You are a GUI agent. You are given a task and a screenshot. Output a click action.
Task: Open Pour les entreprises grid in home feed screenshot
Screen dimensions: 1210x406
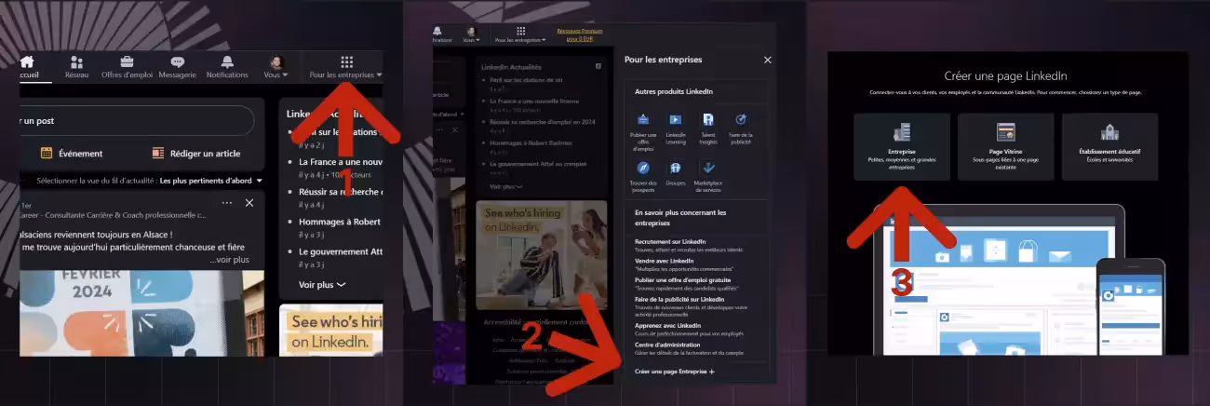346,67
